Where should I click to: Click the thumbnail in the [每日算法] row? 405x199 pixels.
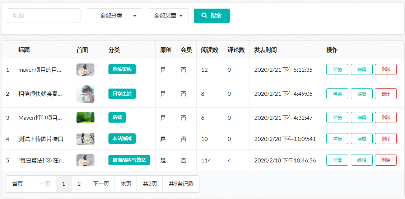click(x=85, y=160)
